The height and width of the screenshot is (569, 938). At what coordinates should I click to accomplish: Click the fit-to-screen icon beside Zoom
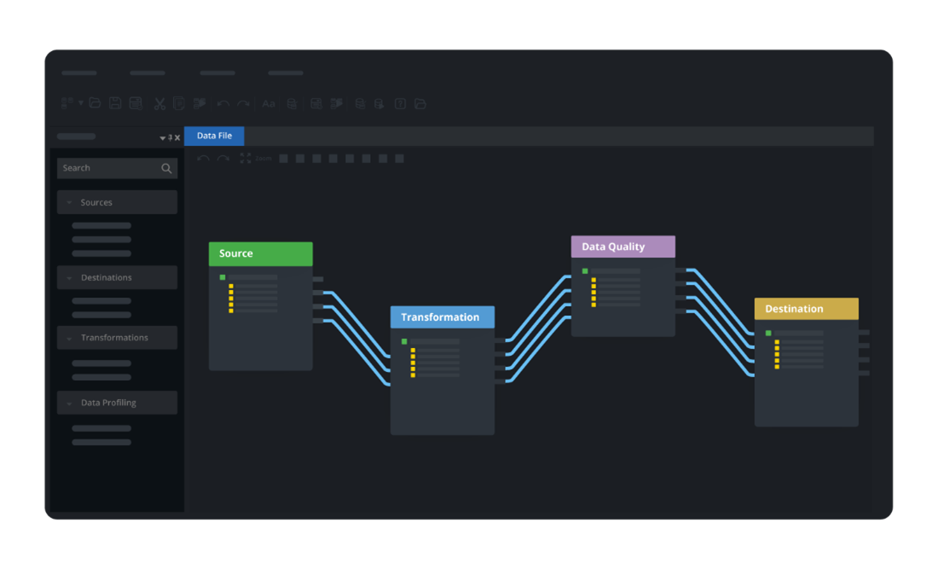246,159
